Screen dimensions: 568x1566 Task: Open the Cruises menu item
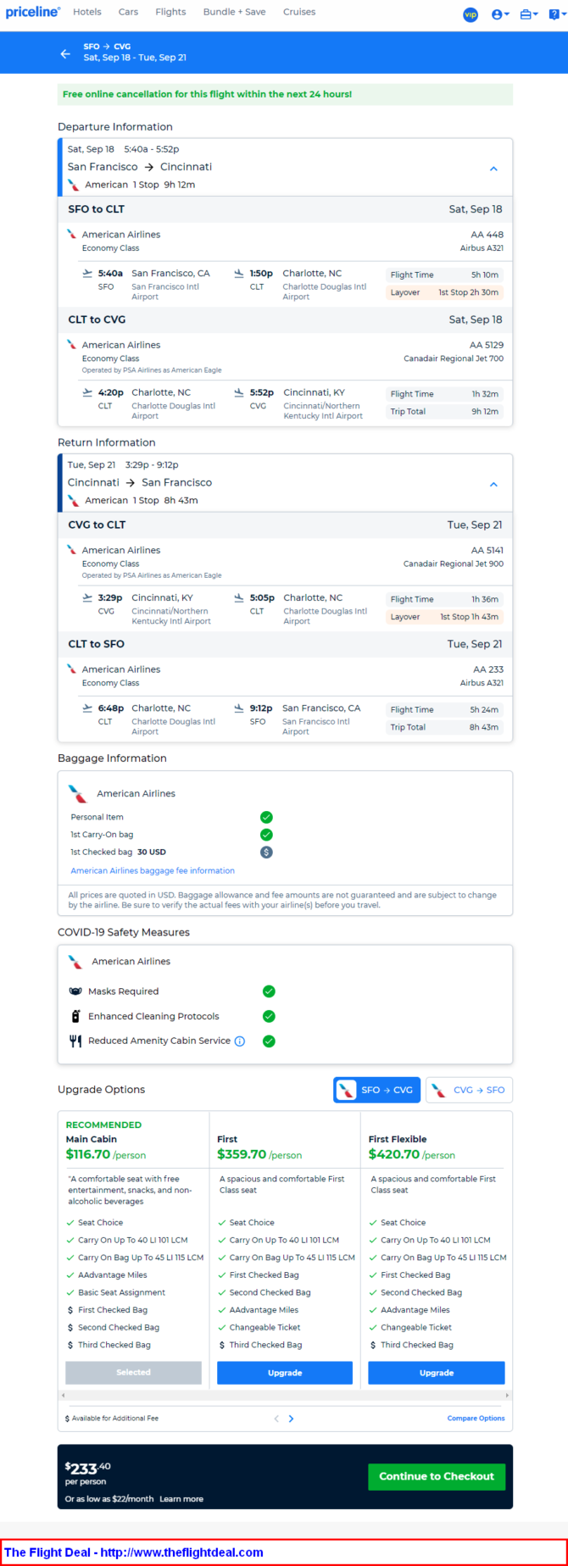coord(299,12)
